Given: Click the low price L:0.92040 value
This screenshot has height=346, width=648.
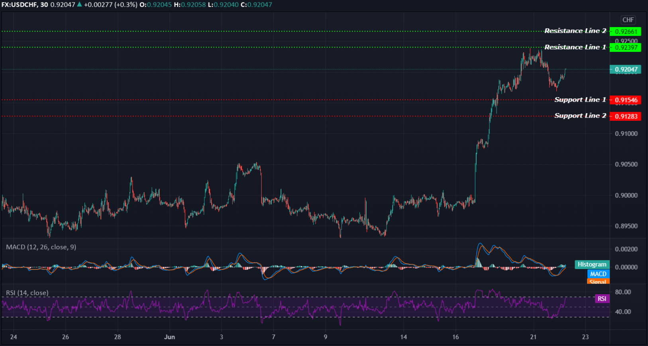Looking at the screenshot, I should pos(223,5).
